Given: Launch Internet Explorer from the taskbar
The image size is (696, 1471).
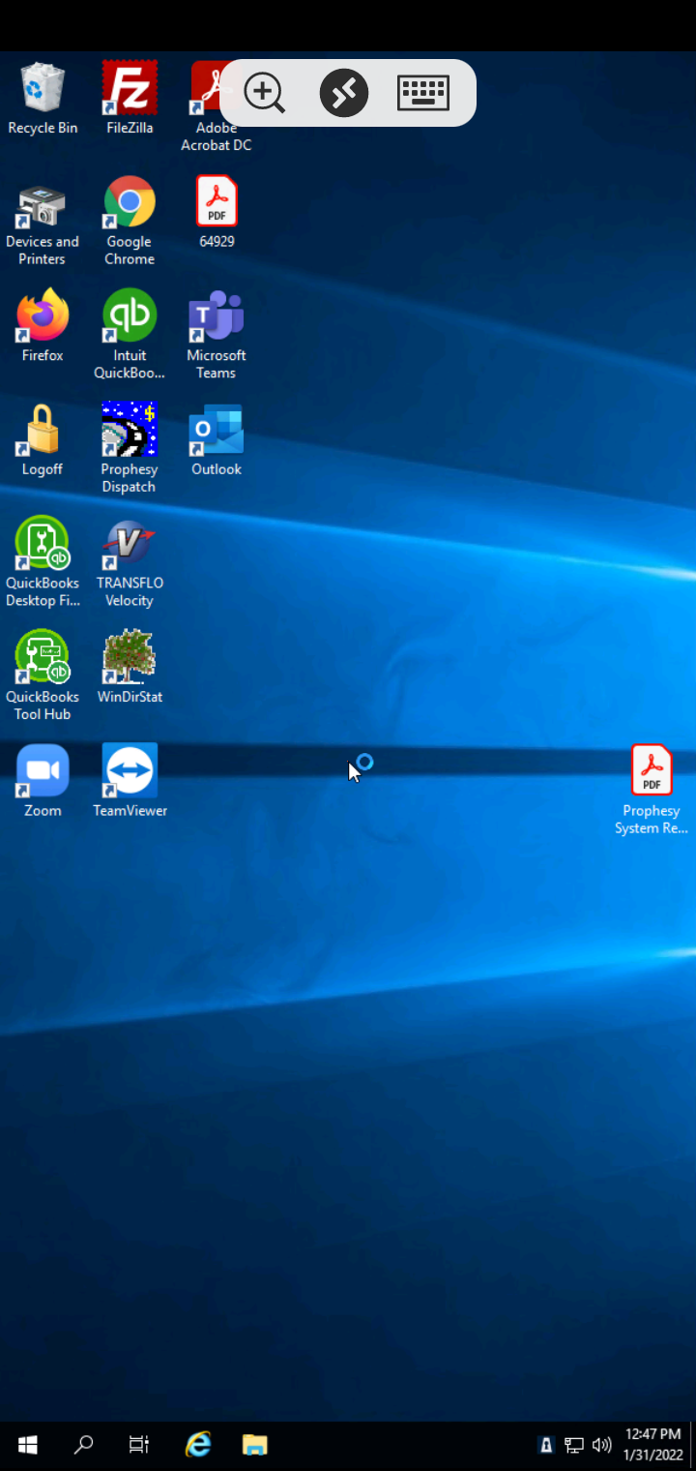Looking at the screenshot, I should 198,1446.
